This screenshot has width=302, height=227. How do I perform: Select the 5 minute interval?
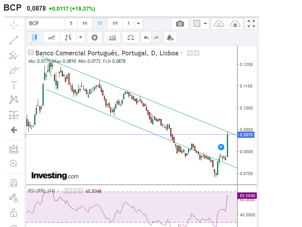71,24
